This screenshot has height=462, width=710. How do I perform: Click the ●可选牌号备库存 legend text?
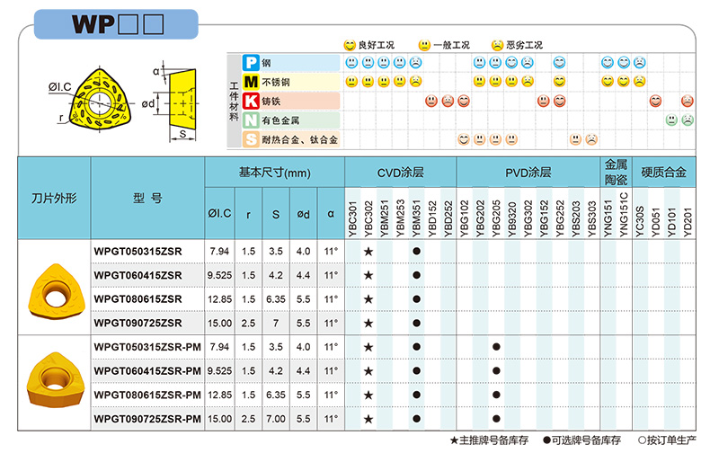pyautogui.click(x=581, y=440)
